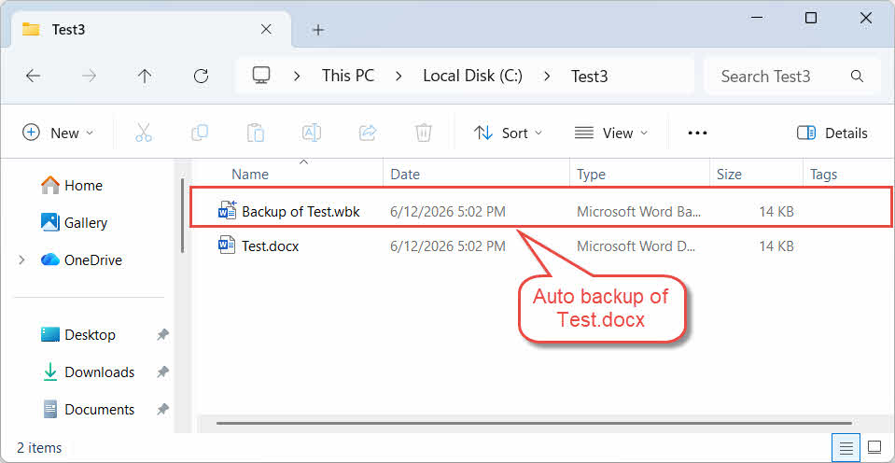Click the Search Test3 input field
Image resolution: width=895 pixels, height=463 pixels.
pos(792,76)
